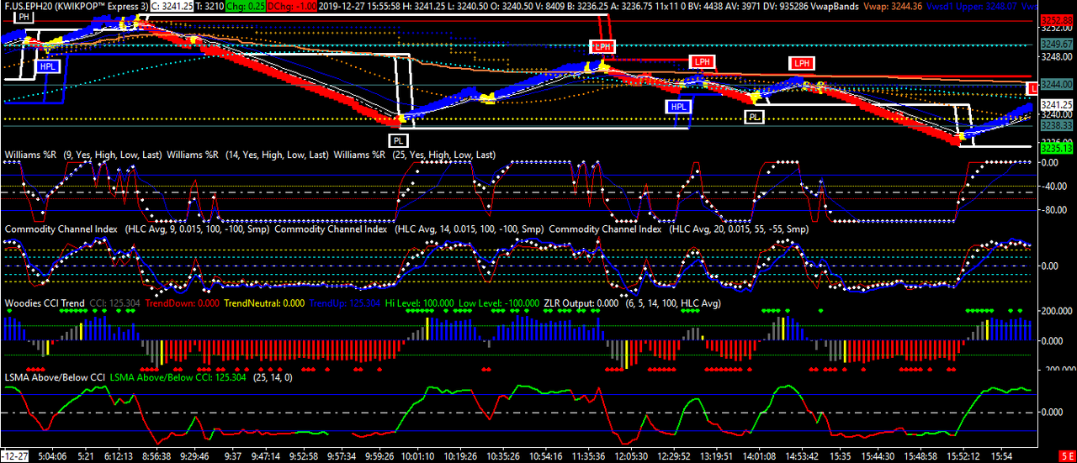1077x463 pixels.
Task: Click the PL label below the 9:59:26 low
Action: tap(398, 140)
